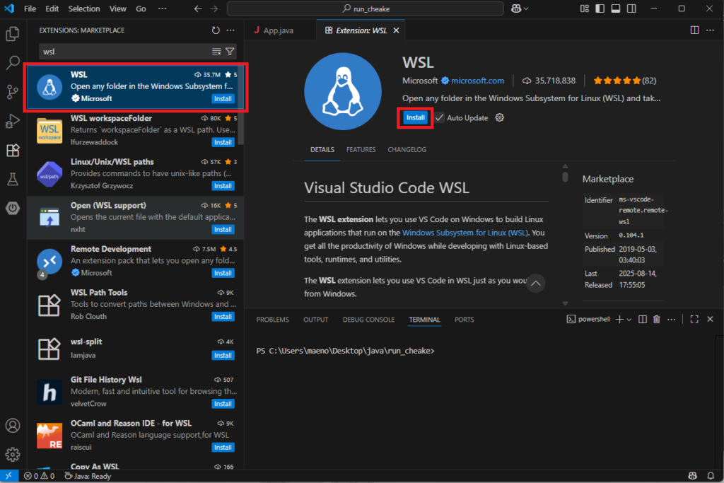Toggle the secondary side bar
This screenshot has width=724, height=483.
631,8
